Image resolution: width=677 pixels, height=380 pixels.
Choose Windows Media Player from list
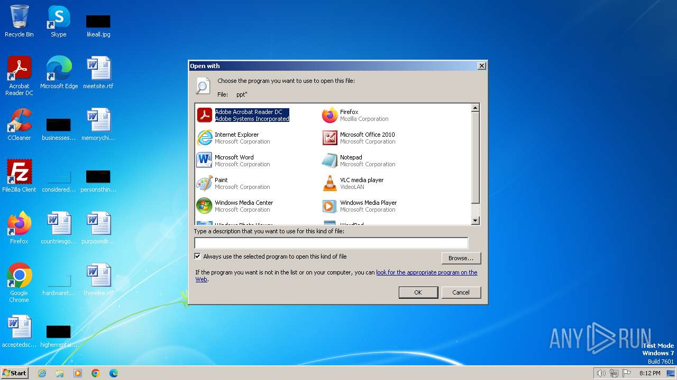pos(360,206)
